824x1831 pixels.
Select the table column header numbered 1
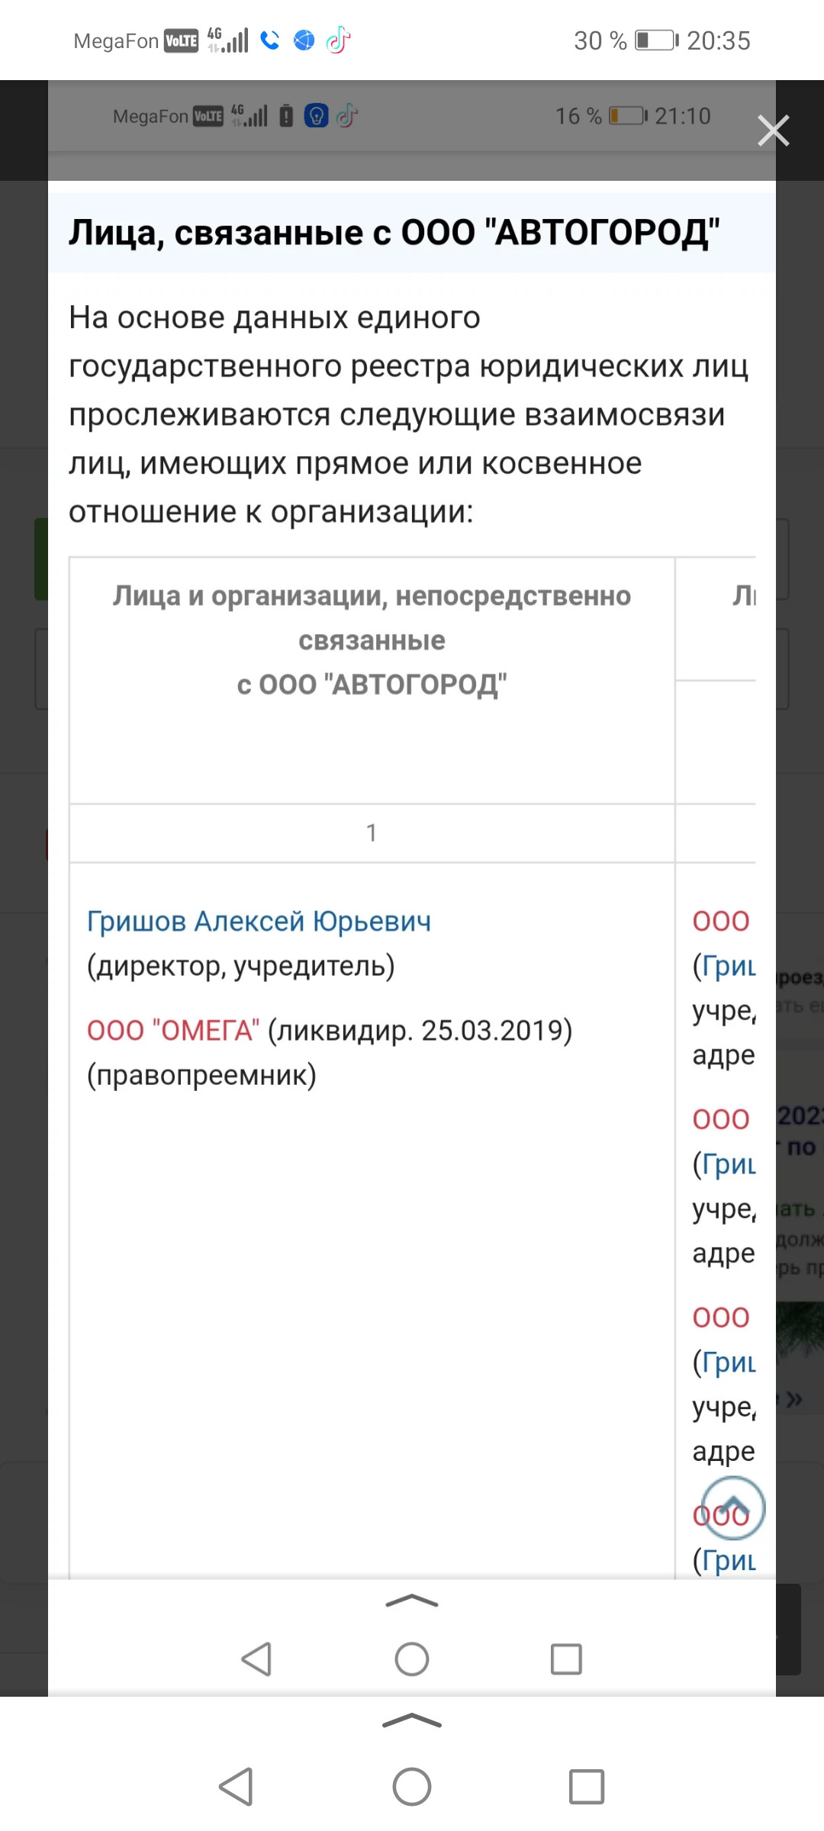point(372,832)
